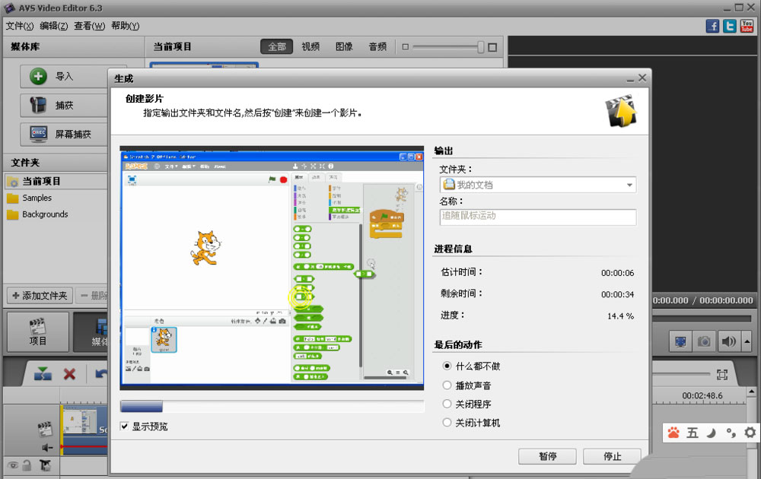
Task: Open the Facebook share icon
Action: point(712,26)
